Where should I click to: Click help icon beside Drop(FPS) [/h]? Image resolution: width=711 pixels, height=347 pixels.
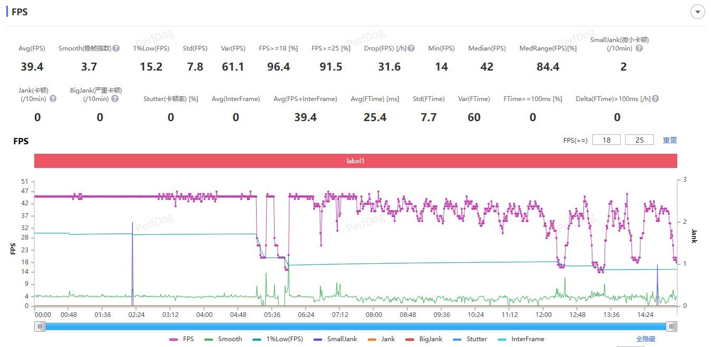(x=411, y=48)
